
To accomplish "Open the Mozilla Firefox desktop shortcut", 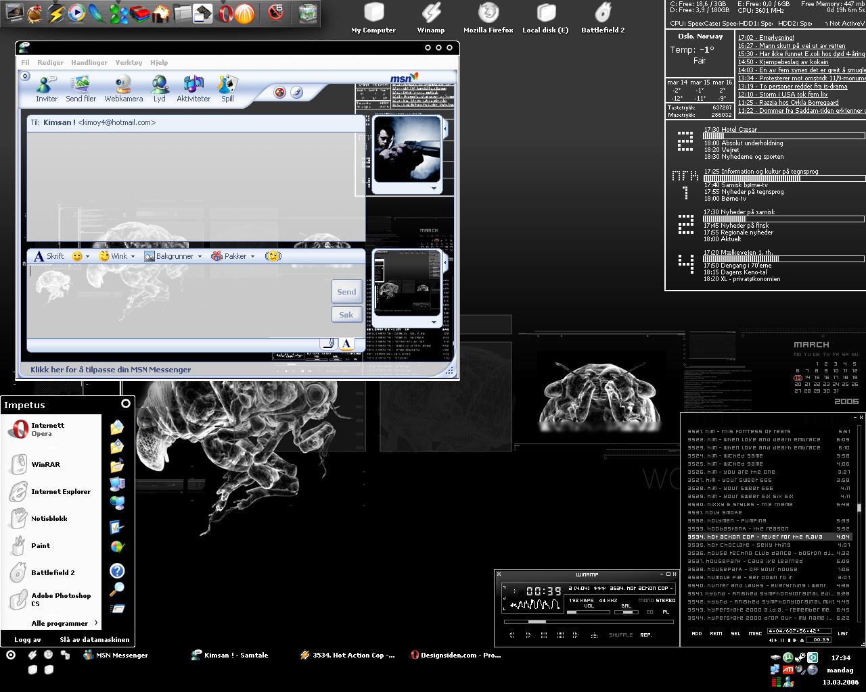I will point(488,18).
